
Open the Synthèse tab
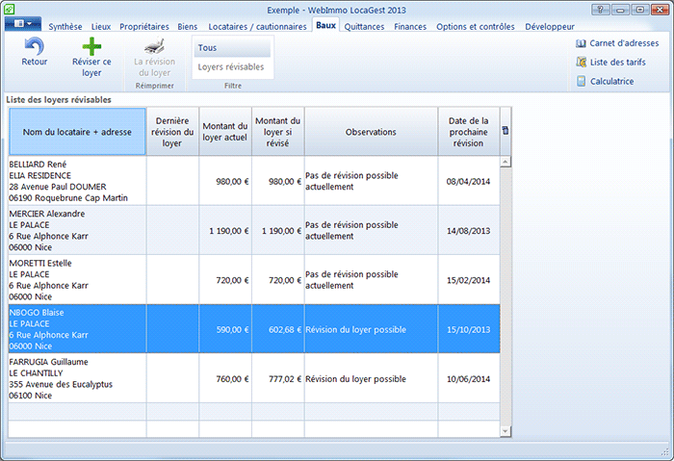click(65, 26)
